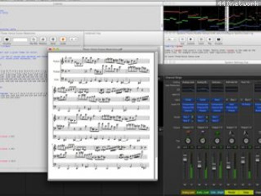Select the dark yellow channel name label in mixer
Image resolution: width=261 pixels, height=196 pixels.
click(188, 192)
